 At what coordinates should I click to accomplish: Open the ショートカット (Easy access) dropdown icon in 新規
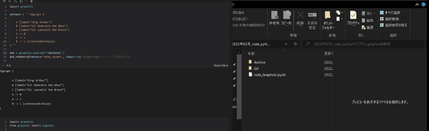(339, 19)
